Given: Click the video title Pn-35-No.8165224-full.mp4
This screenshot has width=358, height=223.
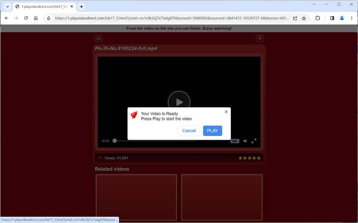Looking at the screenshot, I should click(126, 49).
